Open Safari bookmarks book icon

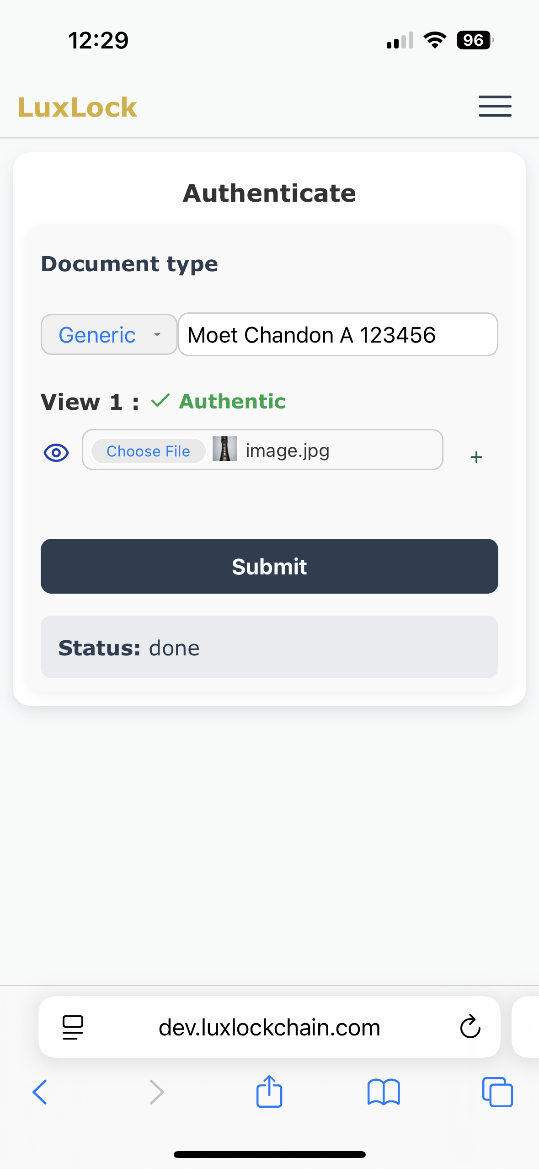(x=384, y=1092)
